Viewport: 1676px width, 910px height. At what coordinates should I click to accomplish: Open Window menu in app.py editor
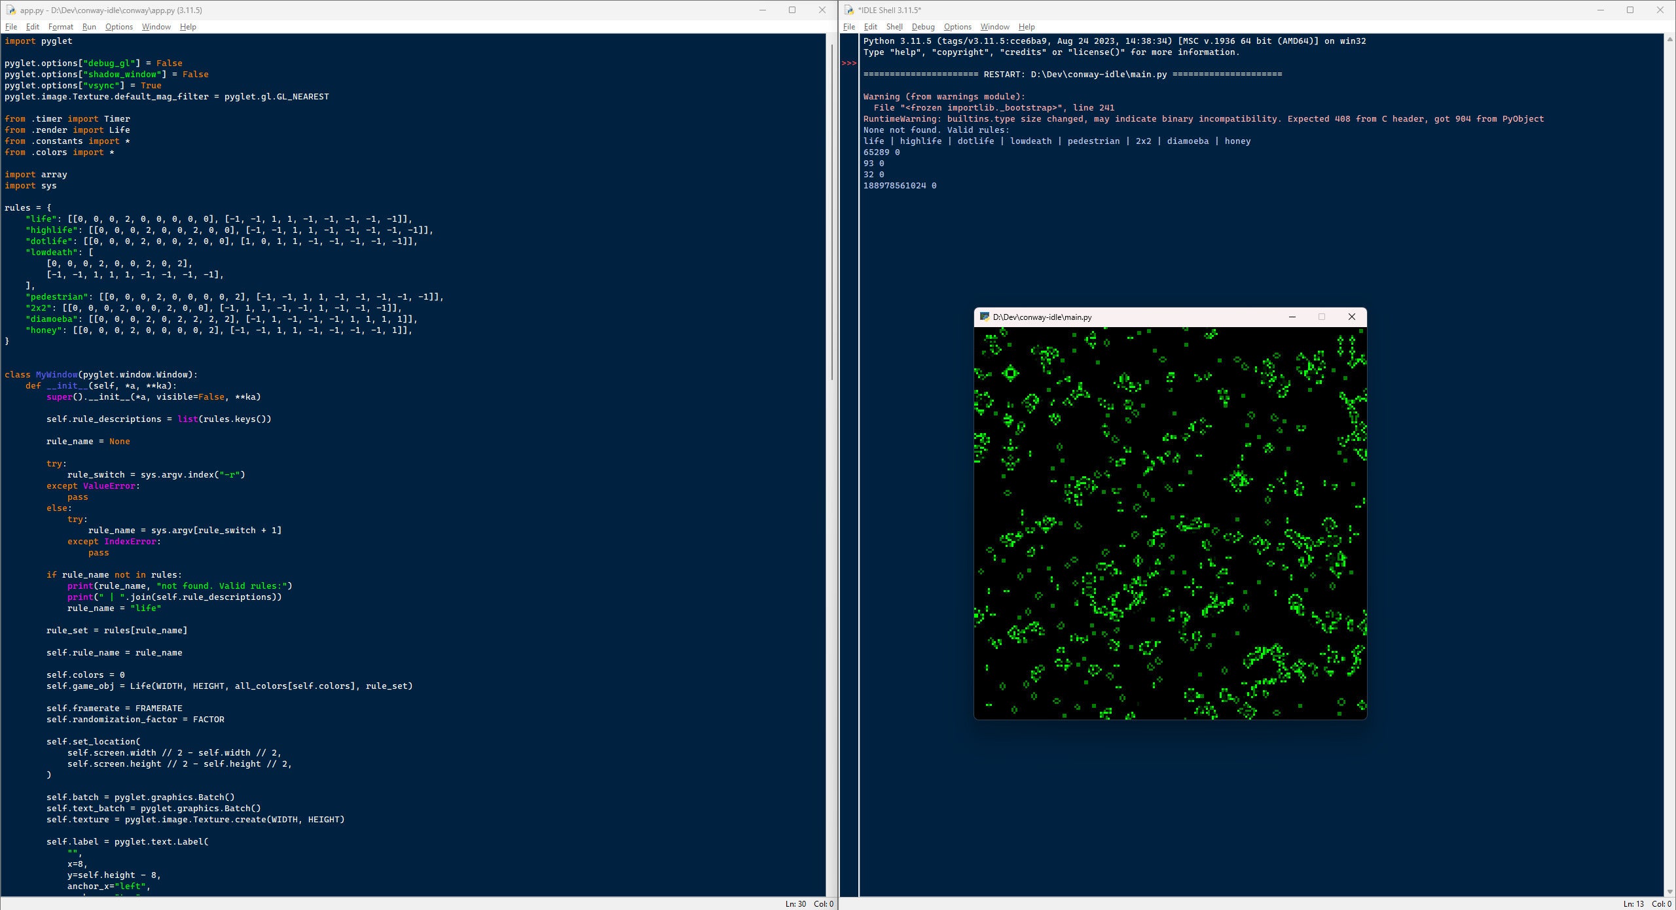pyautogui.click(x=156, y=27)
